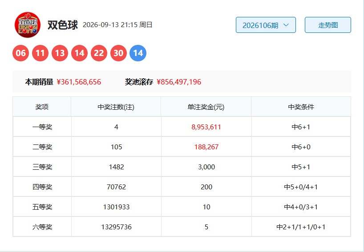364x252 pixels.
Task: Click the 中奖注数(注) column header
Action: (x=116, y=107)
